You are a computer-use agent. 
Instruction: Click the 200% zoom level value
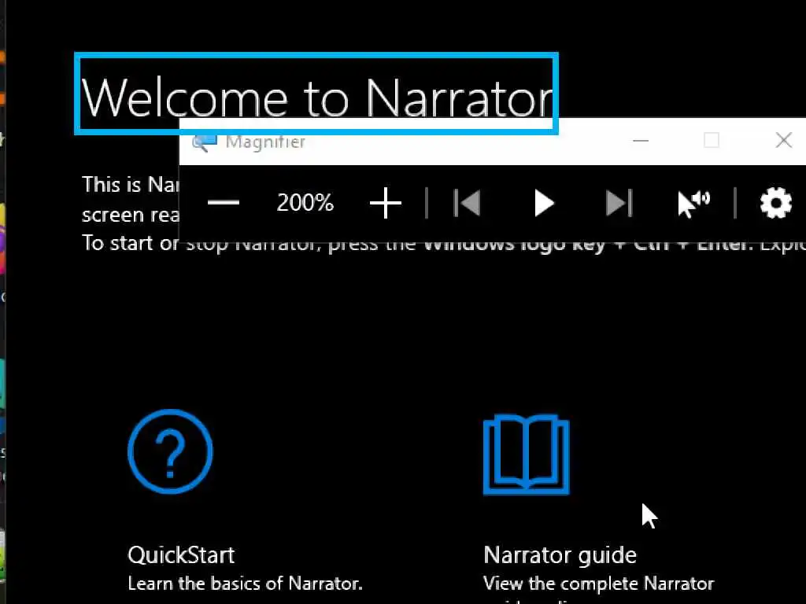pyautogui.click(x=305, y=202)
